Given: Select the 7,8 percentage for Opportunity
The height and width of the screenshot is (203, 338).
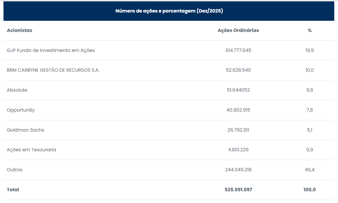Looking at the screenshot, I should click(309, 110).
